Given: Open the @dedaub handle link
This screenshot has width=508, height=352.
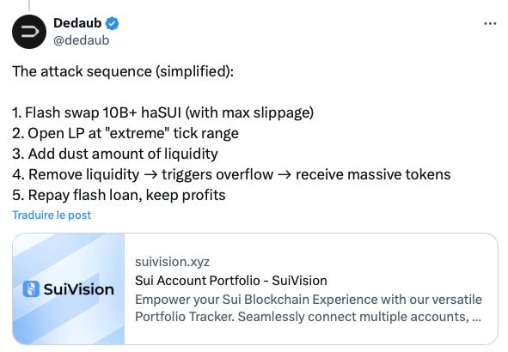Looking at the screenshot, I should [x=82, y=40].
